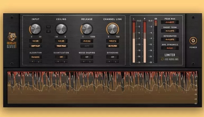Viewport: 204px width, 117px height.
Task: Toggle the Power button
Action: [193, 41]
